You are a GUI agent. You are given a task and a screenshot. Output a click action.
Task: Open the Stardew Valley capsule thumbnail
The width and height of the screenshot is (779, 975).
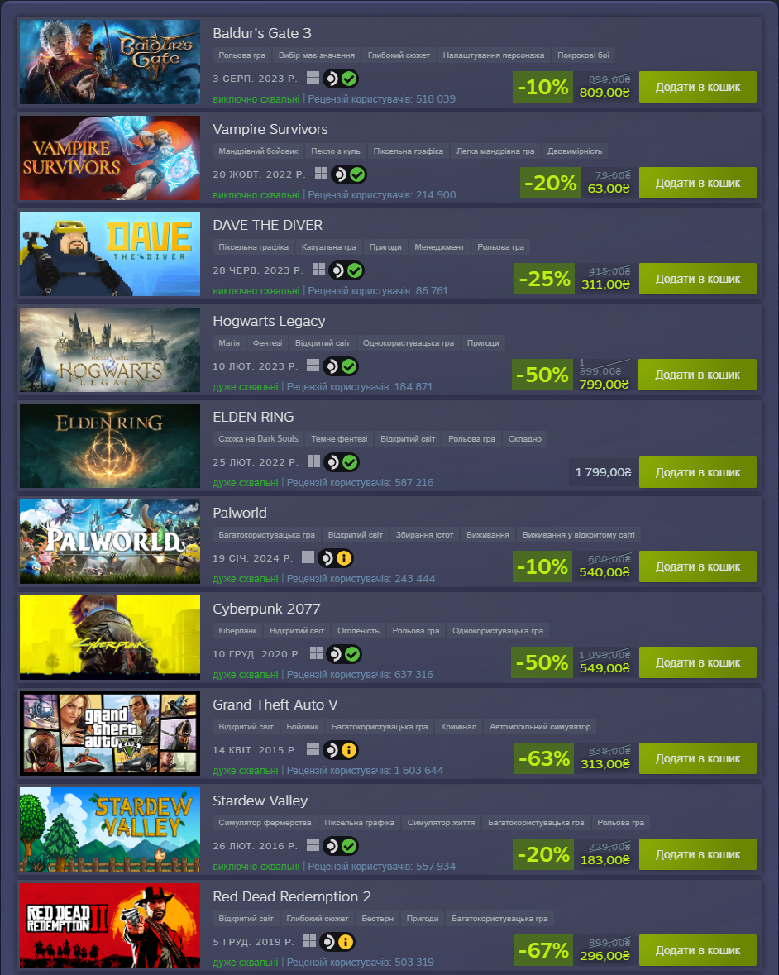pos(110,829)
